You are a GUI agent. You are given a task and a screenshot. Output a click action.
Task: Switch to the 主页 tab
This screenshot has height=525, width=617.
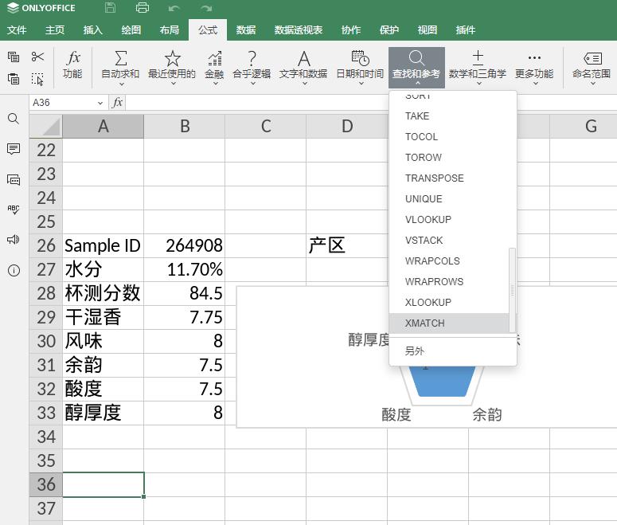click(55, 30)
